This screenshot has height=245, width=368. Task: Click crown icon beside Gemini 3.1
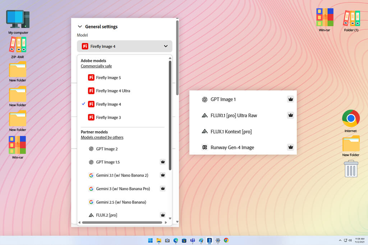coord(163,175)
